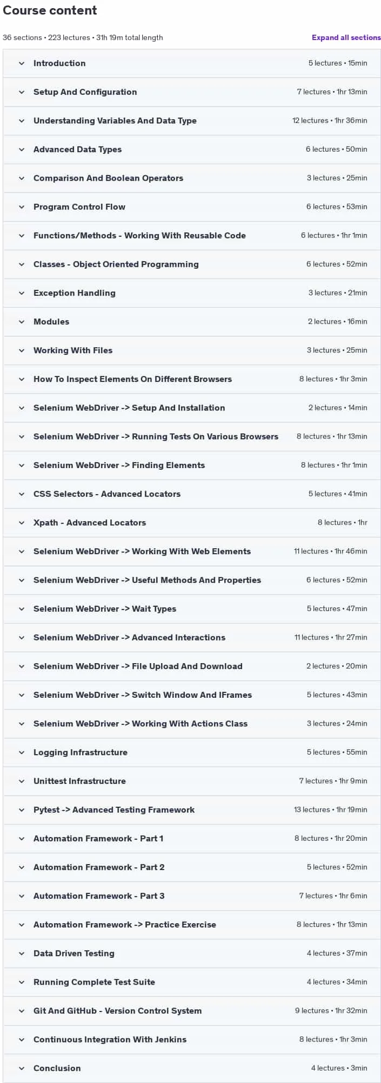Click chevron beside Logging Infrastructure
Viewport: 381px width, 1083px height.
[22, 753]
